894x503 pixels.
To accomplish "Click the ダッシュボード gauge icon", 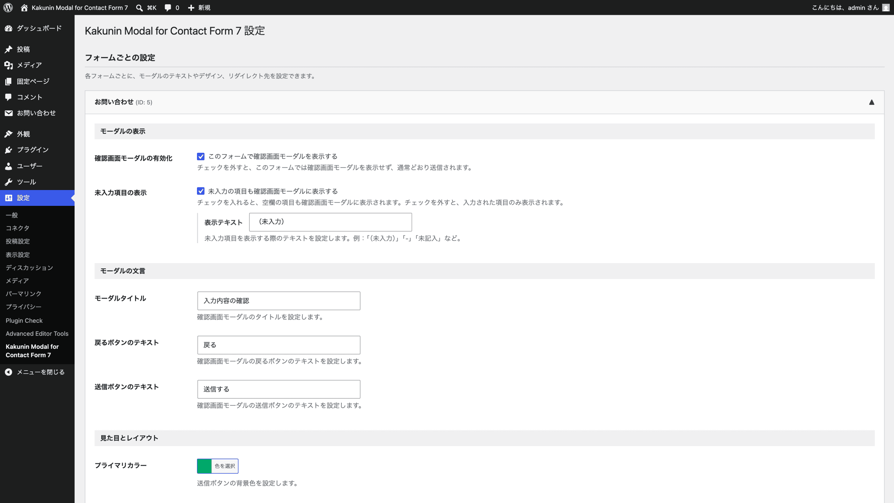I will tap(8, 28).
